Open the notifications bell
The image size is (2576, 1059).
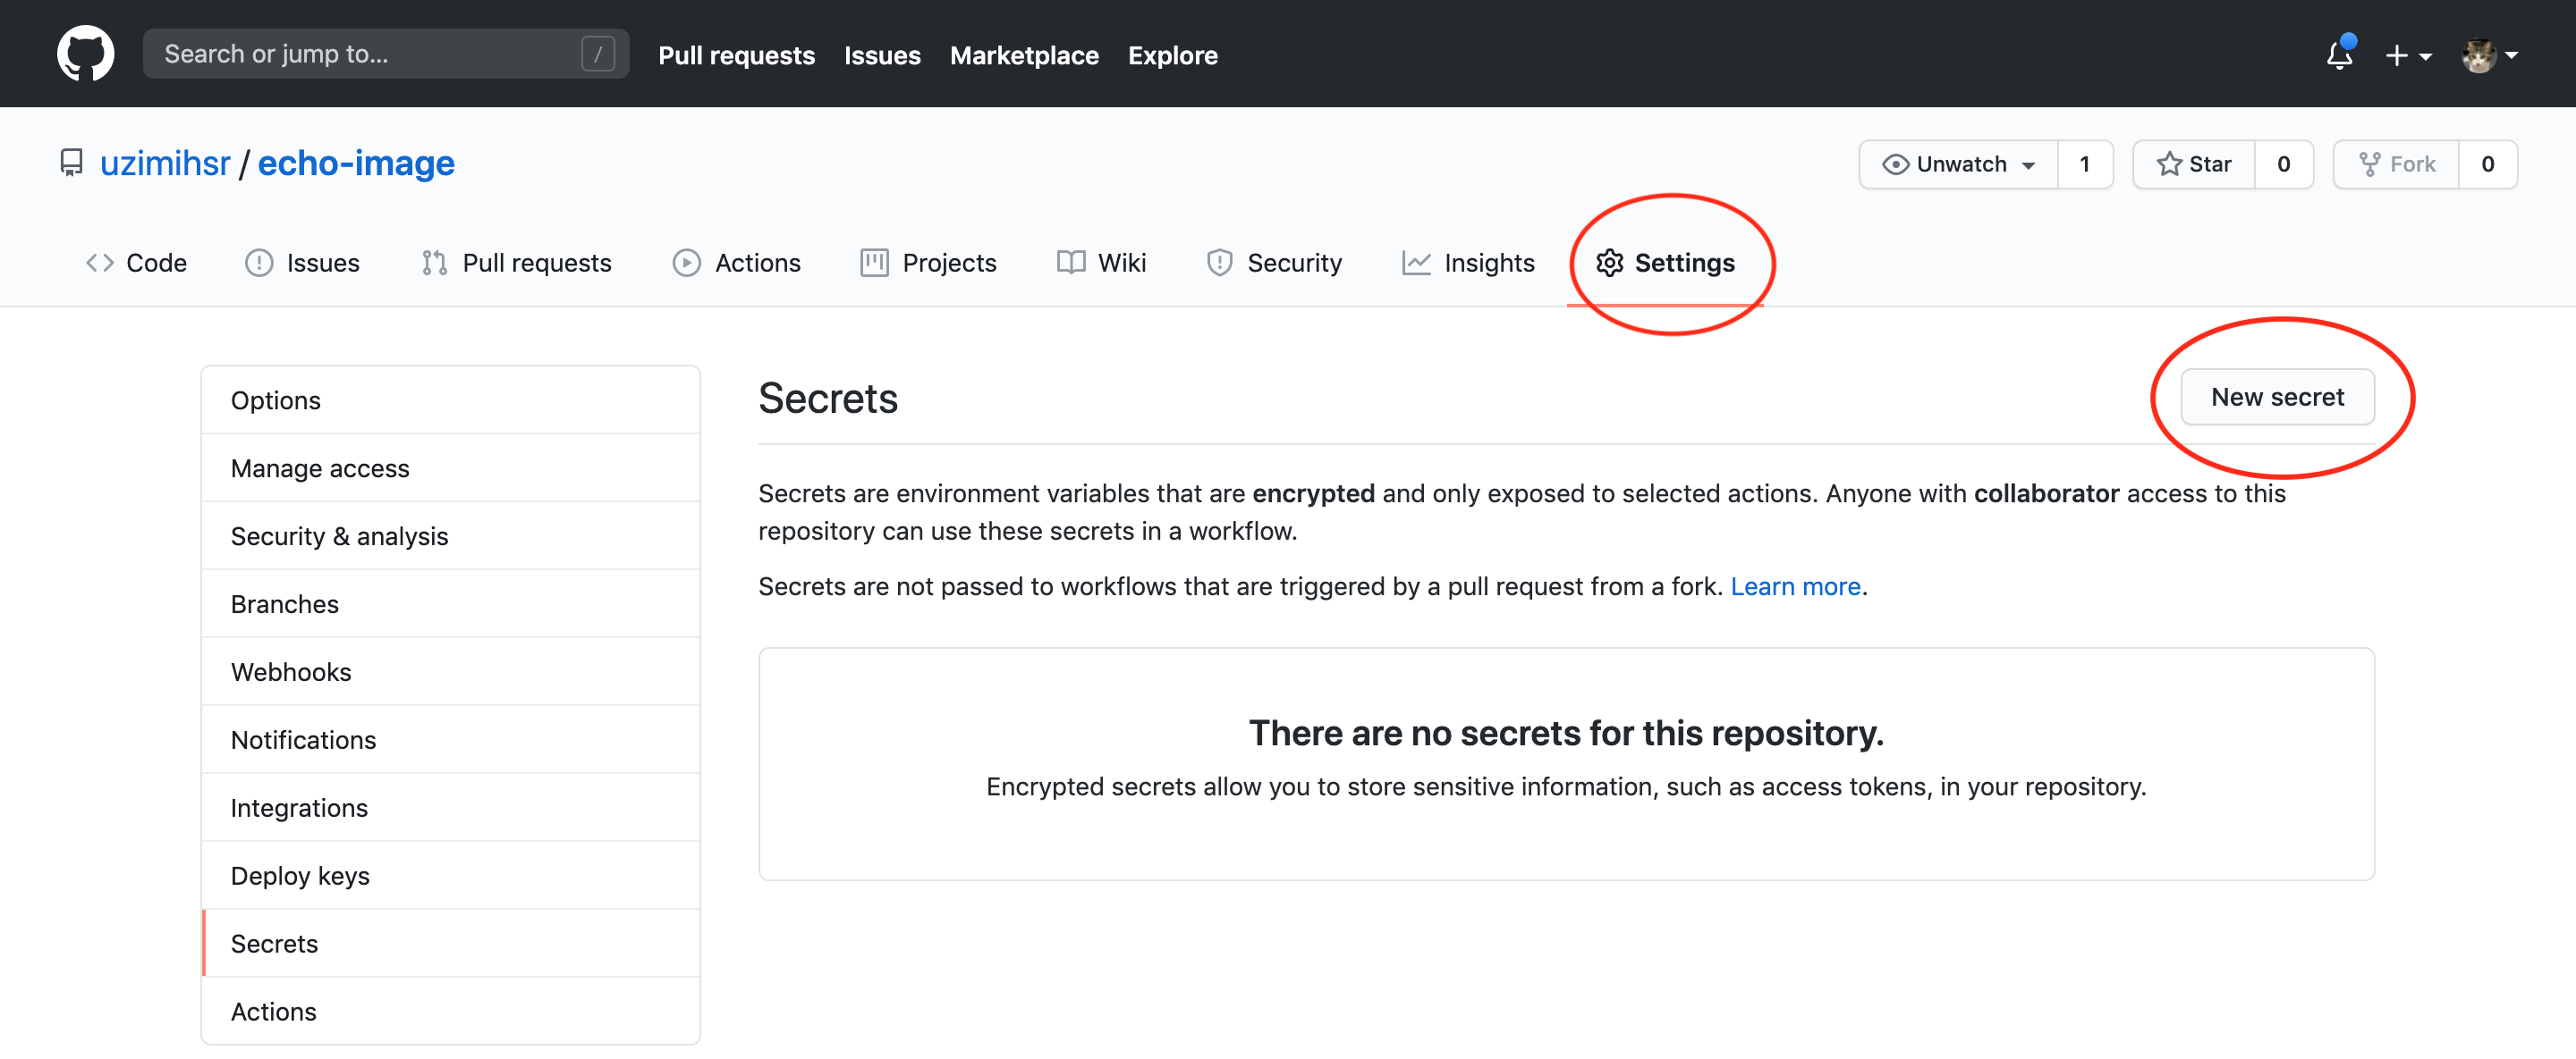tap(2339, 54)
